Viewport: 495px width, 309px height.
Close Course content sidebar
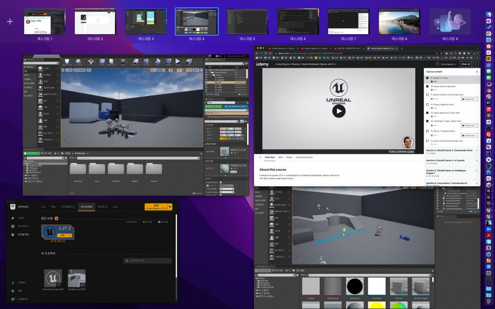click(477, 72)
